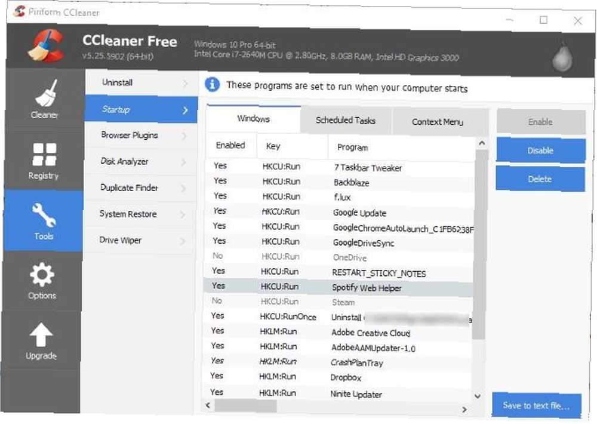Select the GoogleDriveSync entry
This screenshot has height=424, width=597.
[340, 242]
